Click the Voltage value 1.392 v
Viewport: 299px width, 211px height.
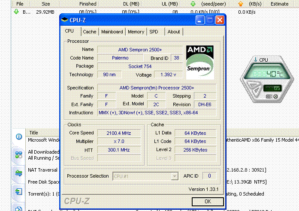(168, 74)
